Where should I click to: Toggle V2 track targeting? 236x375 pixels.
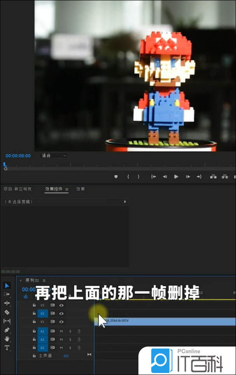click(43, 313)
